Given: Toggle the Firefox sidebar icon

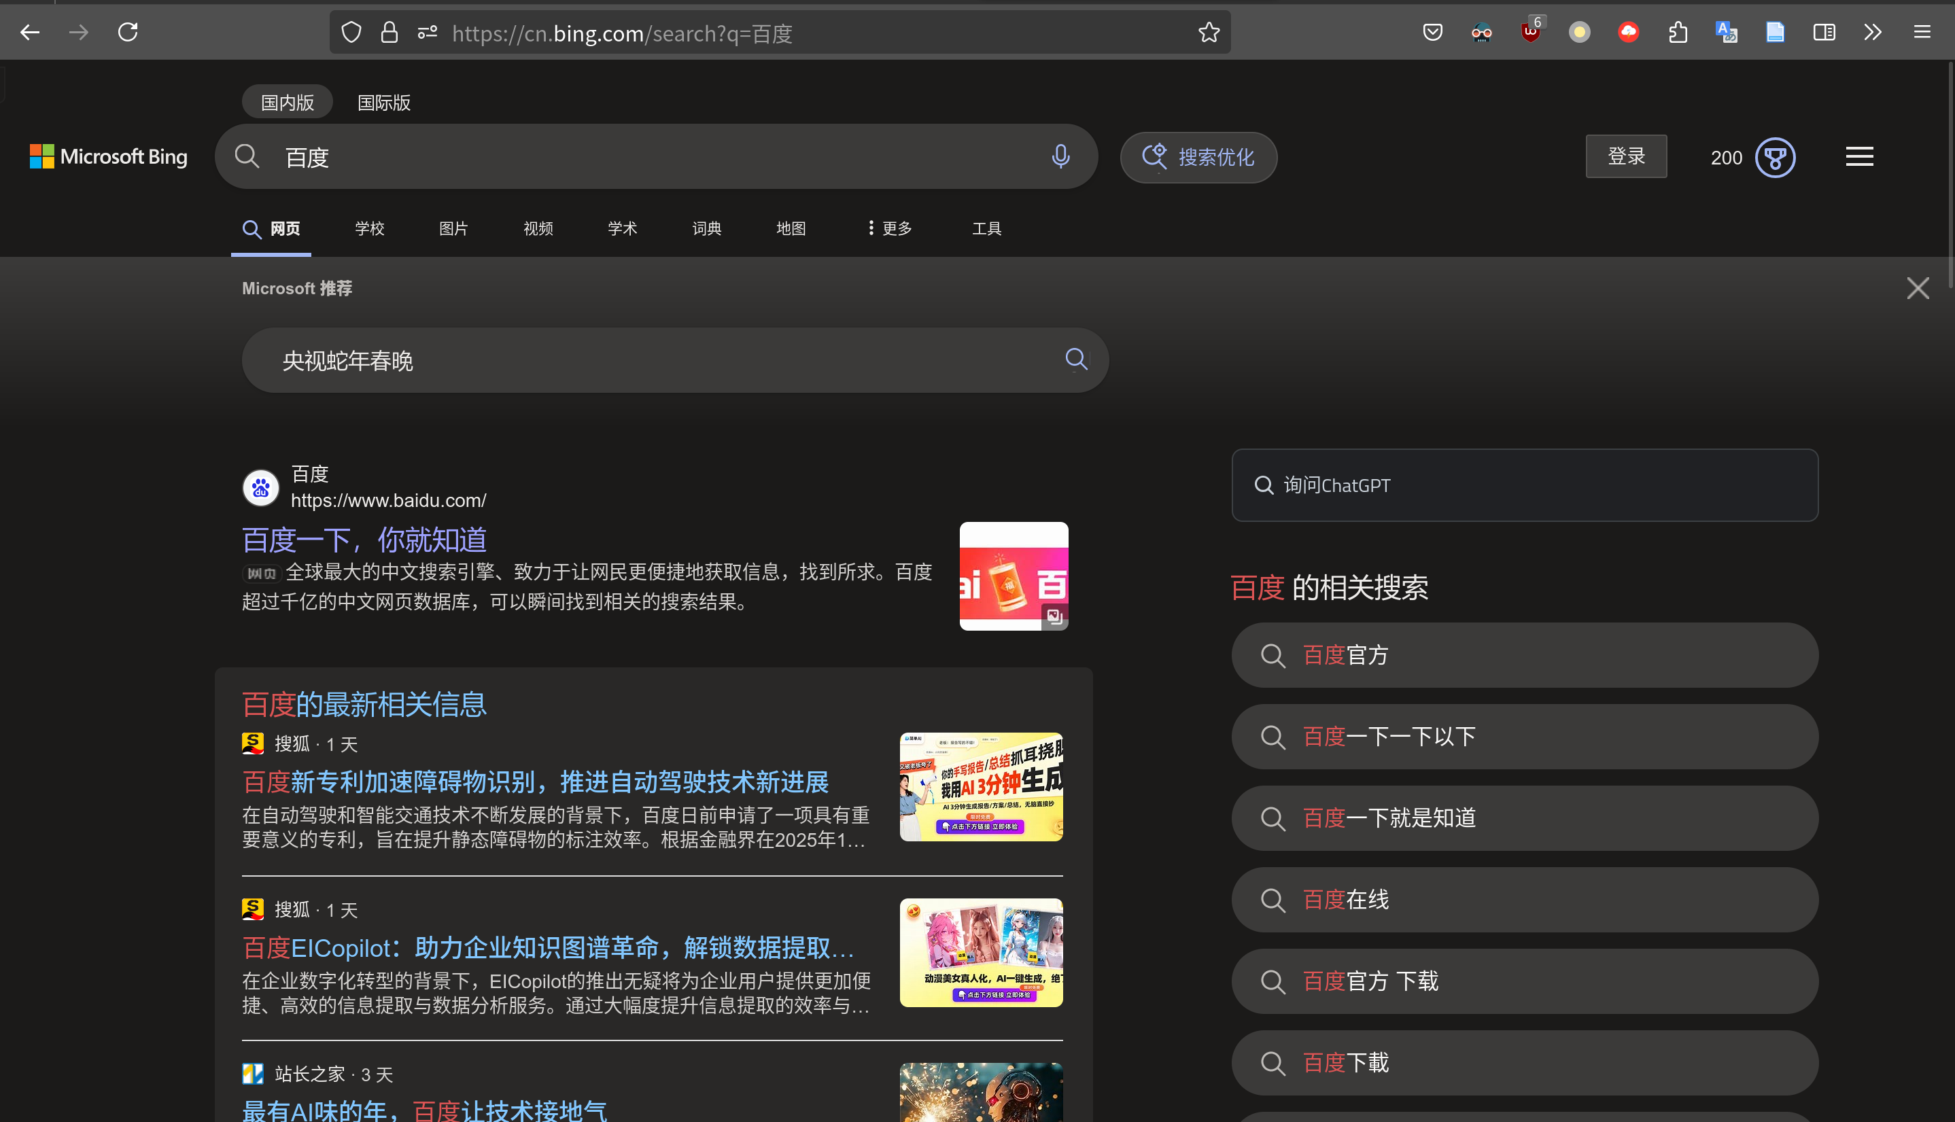Looking at the screenshot, I should (1824, 33).
